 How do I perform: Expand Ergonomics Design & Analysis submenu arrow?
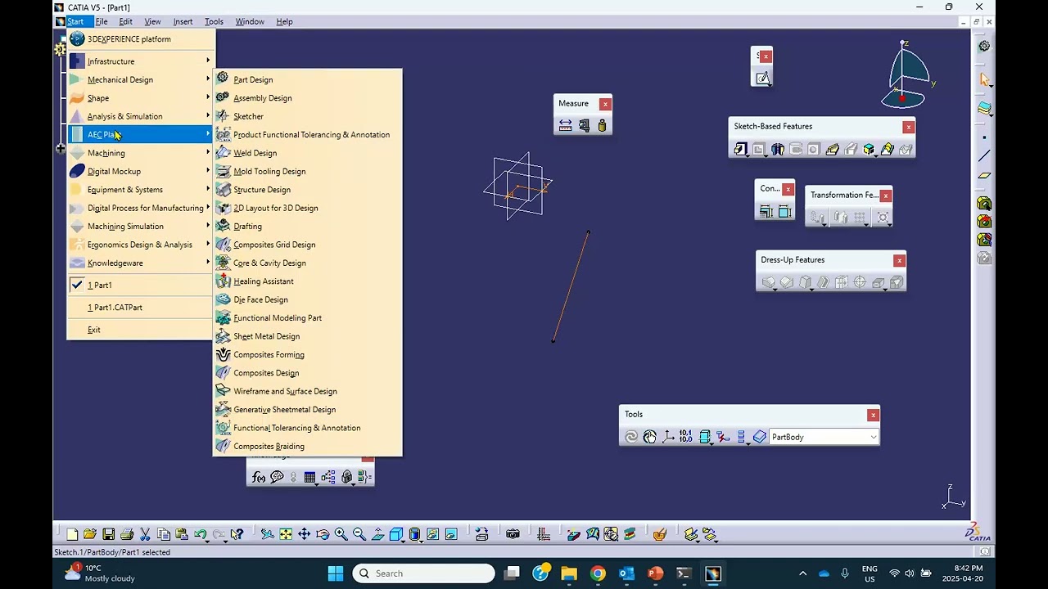click(208, 244)
